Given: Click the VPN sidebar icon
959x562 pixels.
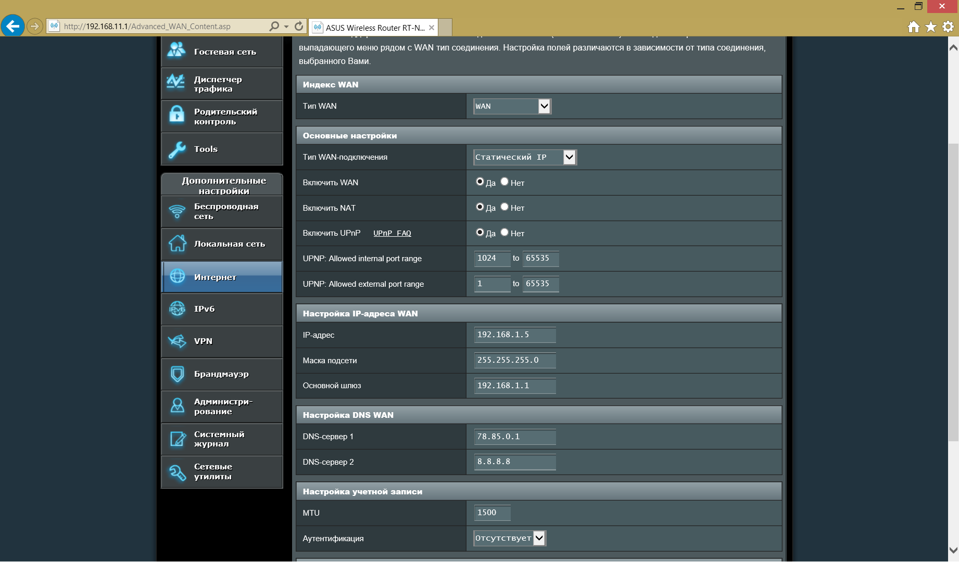Looking at the screenshot, I should click(177, 341).
